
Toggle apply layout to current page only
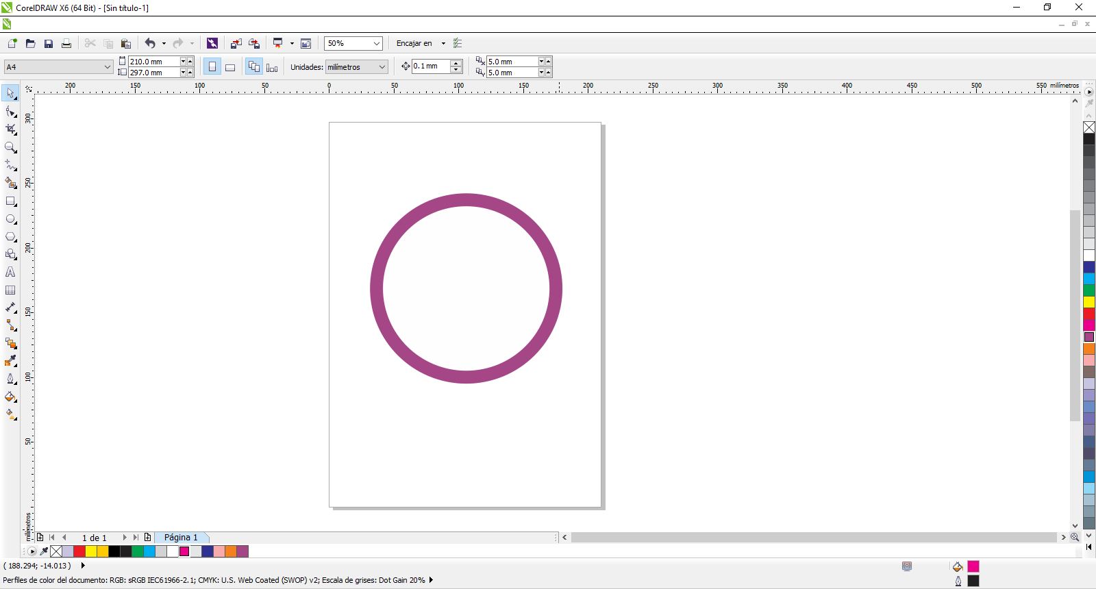[x=272, y=67]
